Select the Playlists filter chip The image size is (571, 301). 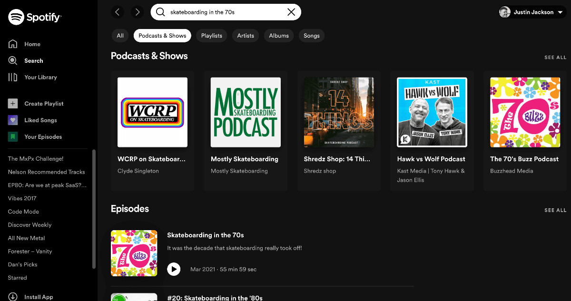pos(211,36)
